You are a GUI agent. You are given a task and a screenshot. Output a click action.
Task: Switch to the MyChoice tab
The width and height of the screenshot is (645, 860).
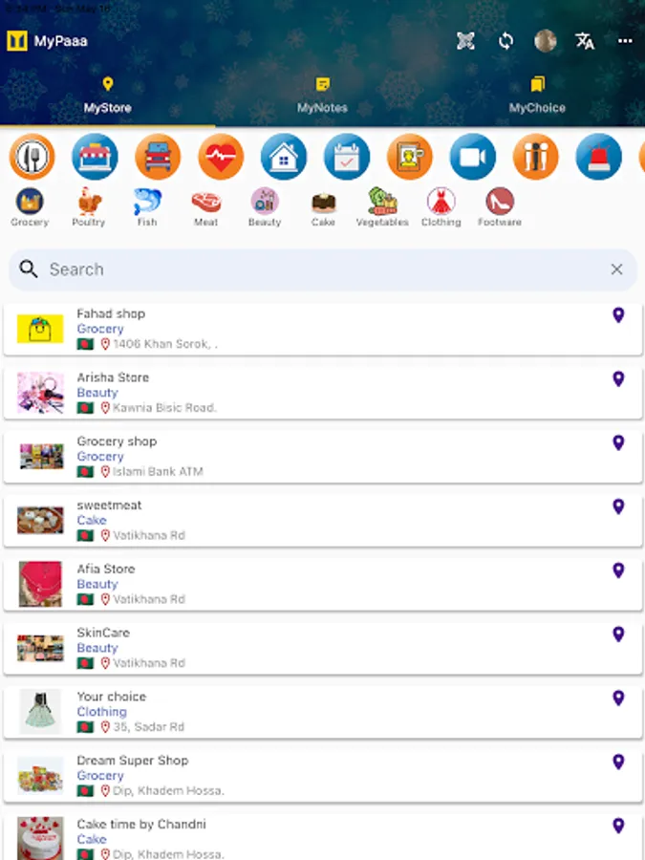537,96
